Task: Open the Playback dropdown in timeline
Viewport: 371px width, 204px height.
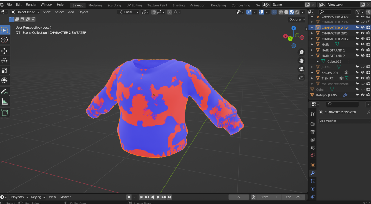Action: (x=20, y=197)
